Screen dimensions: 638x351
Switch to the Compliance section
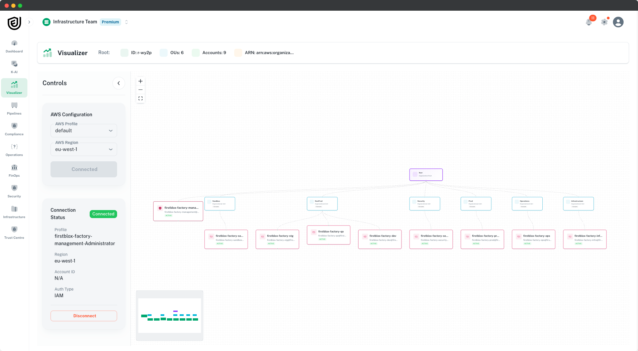pos(14,129)
